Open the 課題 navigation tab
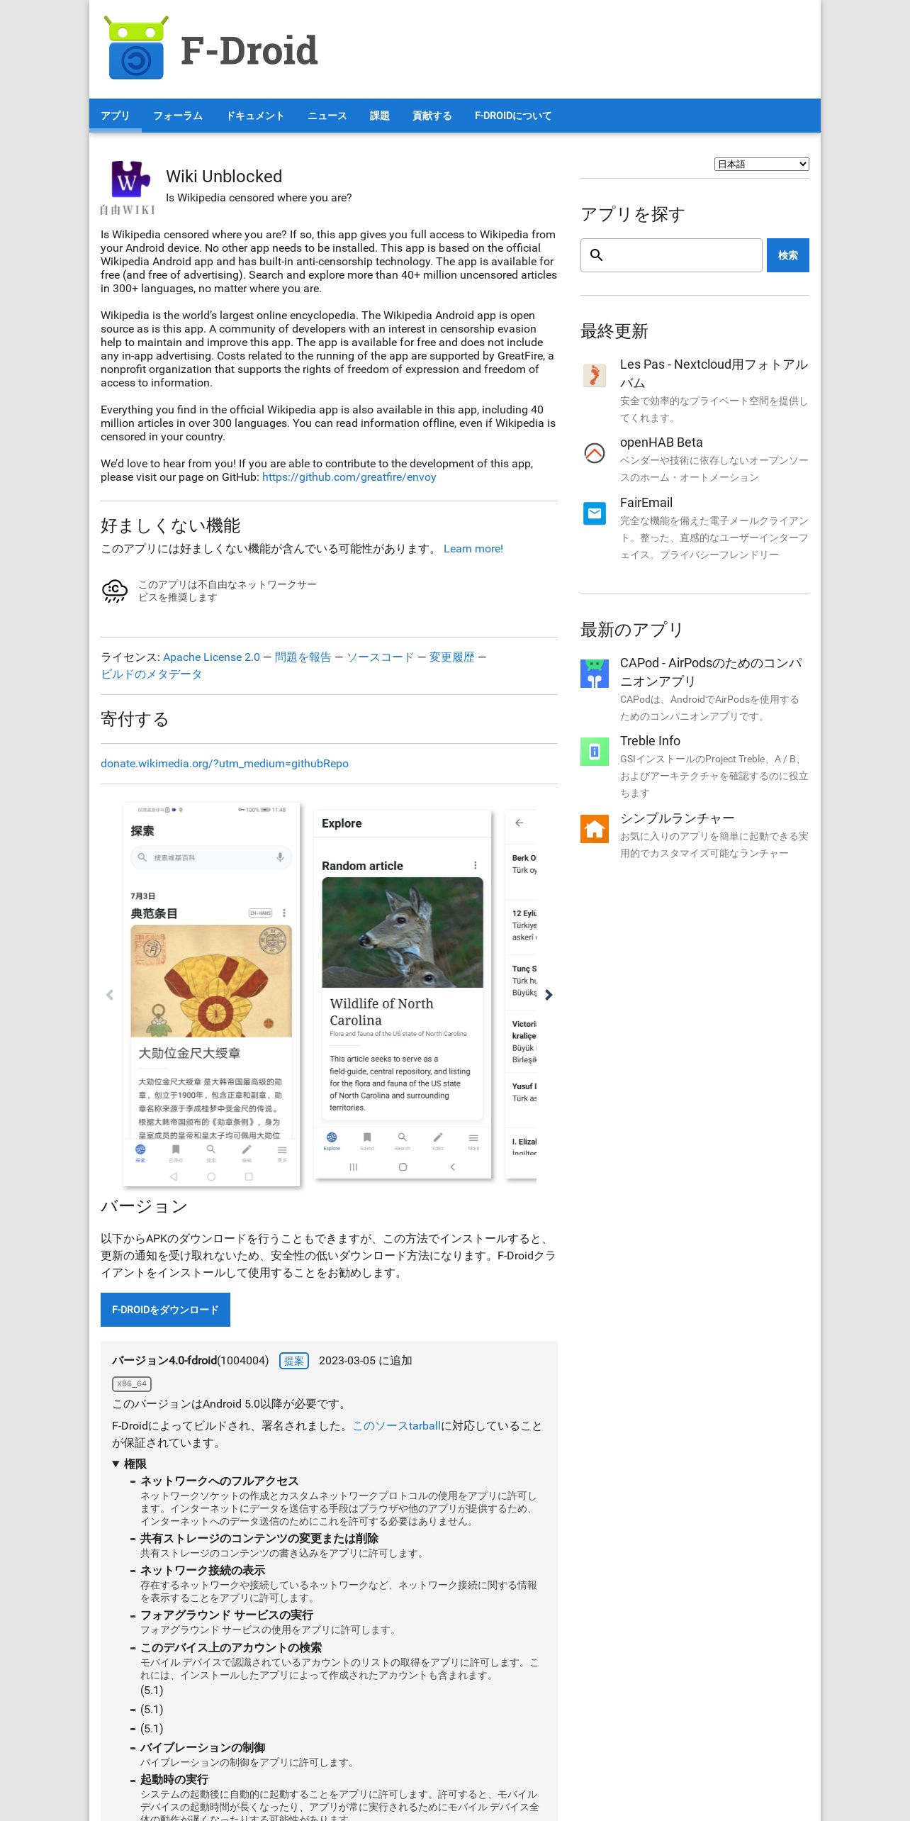The height and width of the screenshot is (1821, 910). tap(379, 116)
